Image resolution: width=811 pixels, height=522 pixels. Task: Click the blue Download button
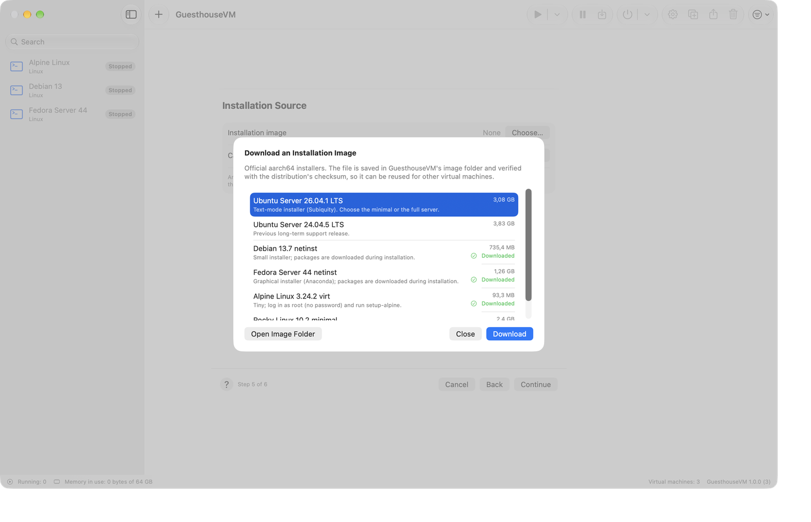[x=509, y=334]
